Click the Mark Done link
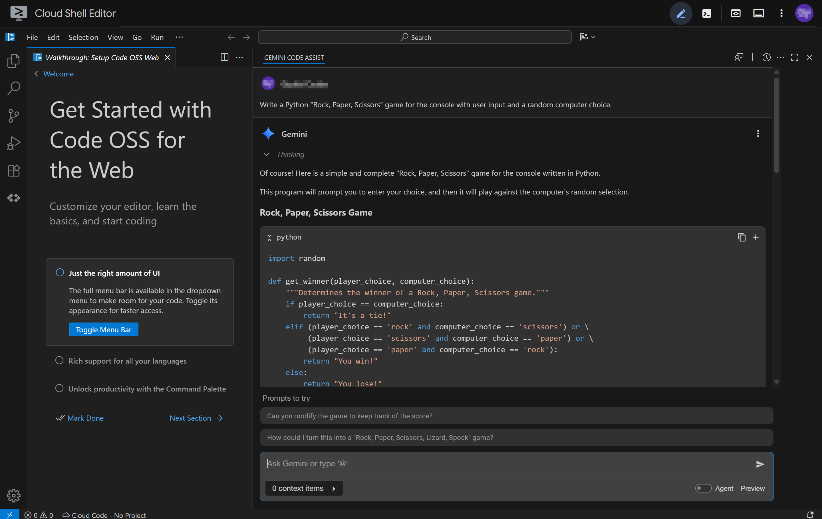The image size is (822, 519). pos(80,418)
